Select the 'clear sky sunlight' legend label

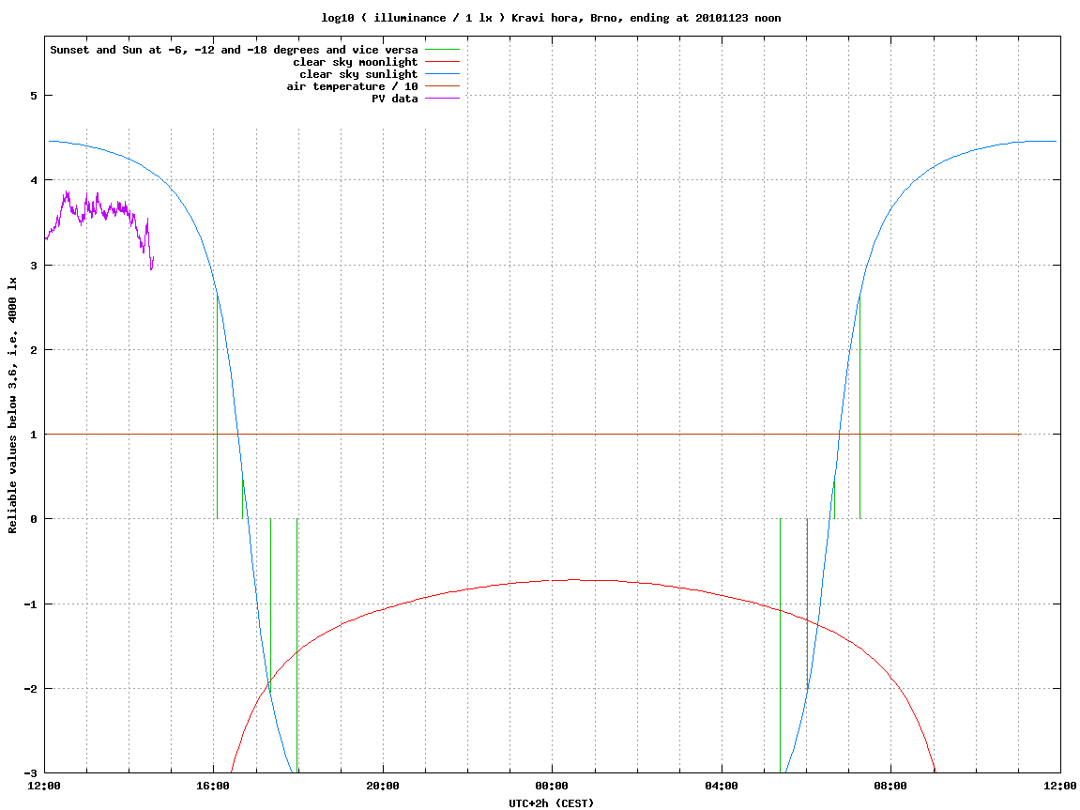(358, 74)
